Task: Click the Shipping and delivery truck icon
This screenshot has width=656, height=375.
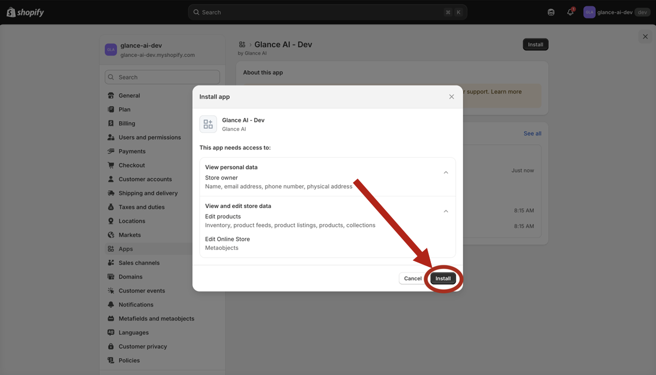Action: pos(111,193)
